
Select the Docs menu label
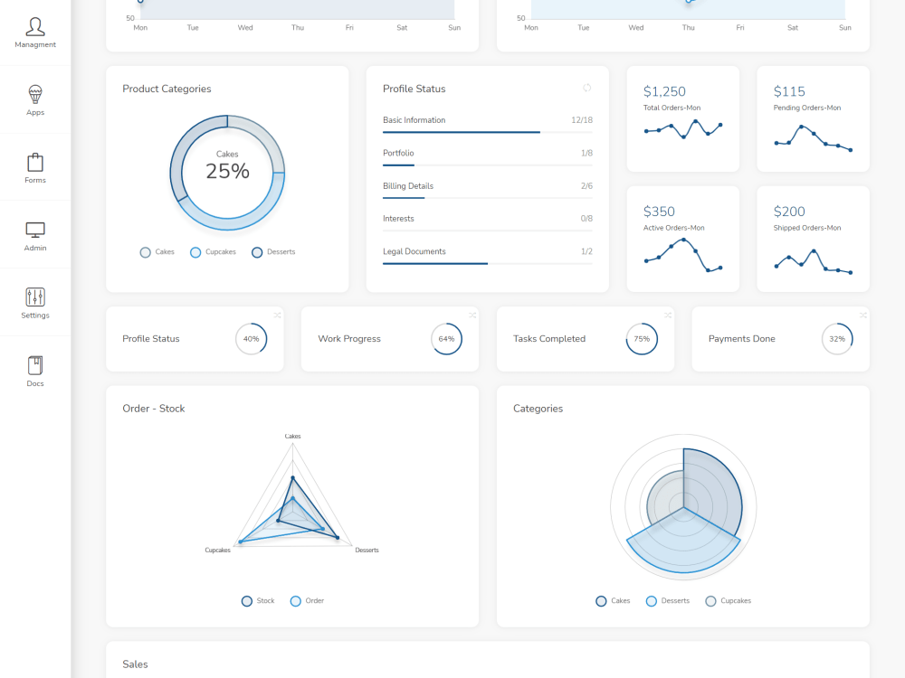pyautogui.click(x=35, y=383)
